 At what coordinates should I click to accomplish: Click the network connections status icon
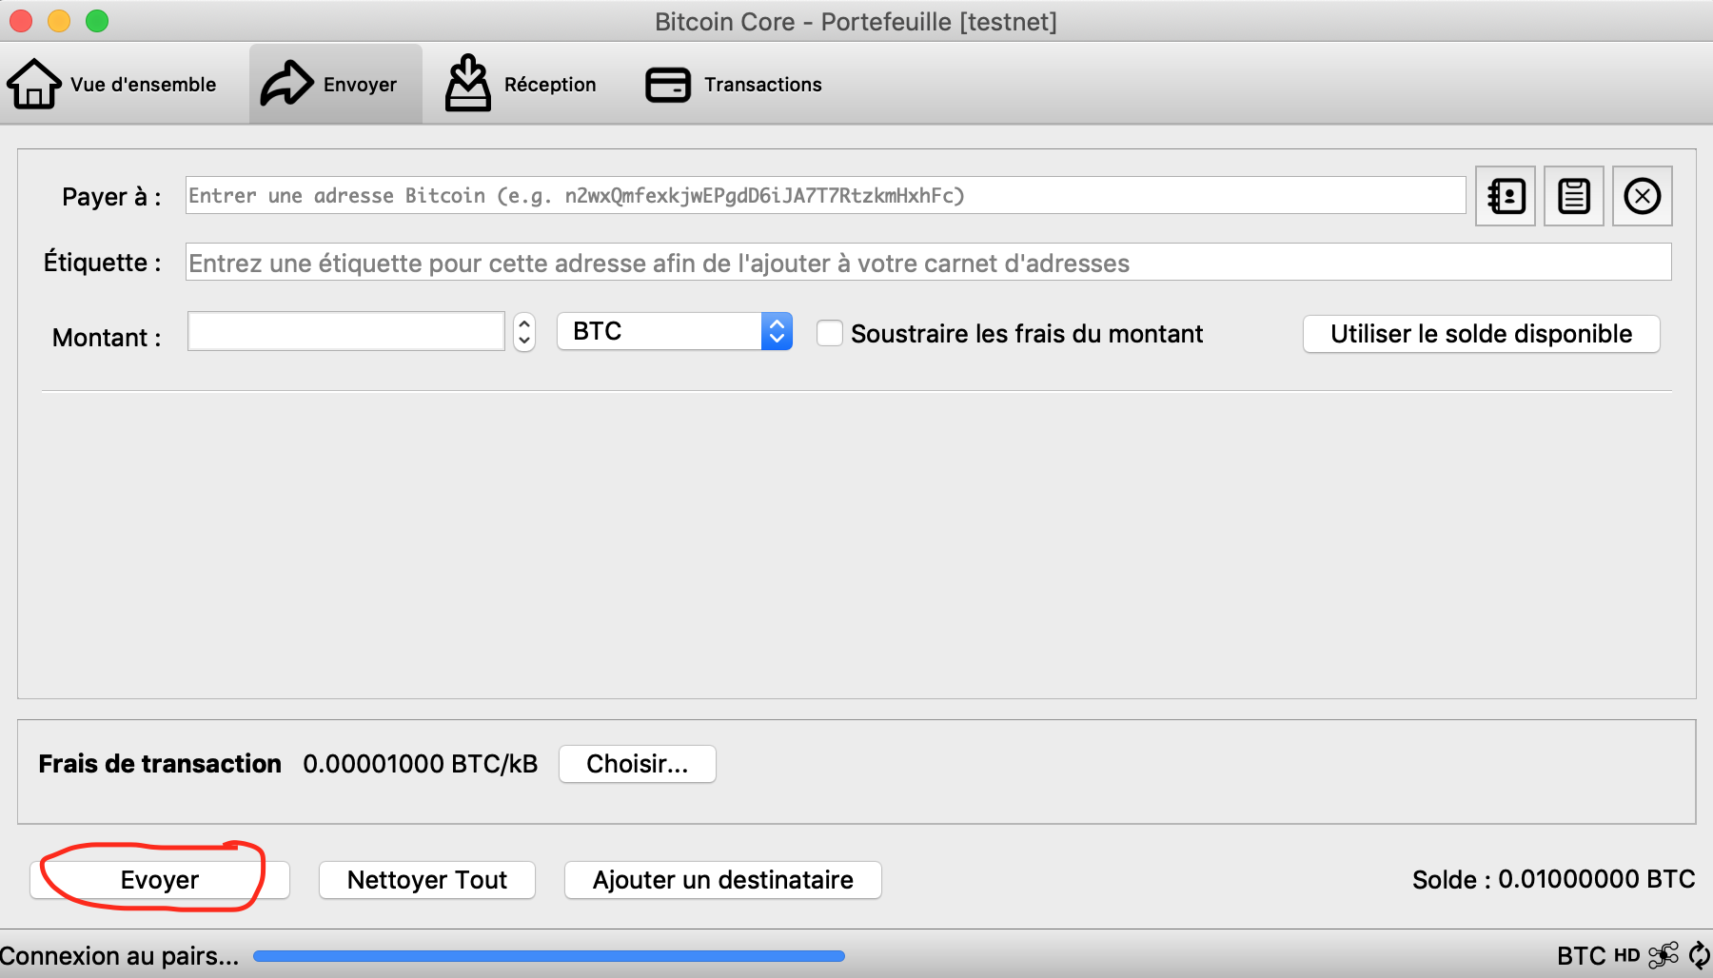[1664, 954]
